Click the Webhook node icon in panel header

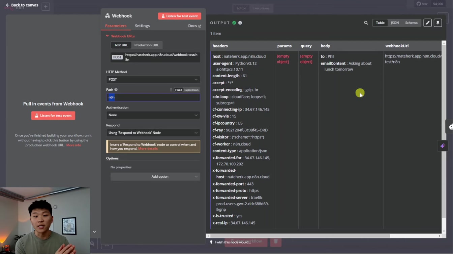click(108, 16)
